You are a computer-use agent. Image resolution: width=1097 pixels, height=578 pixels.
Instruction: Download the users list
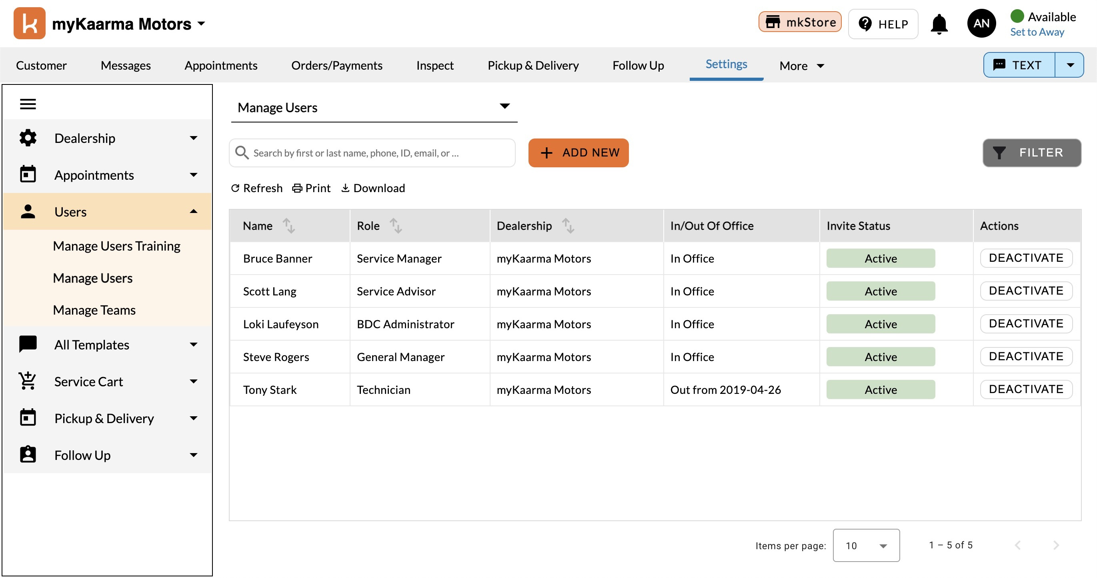[x=373, y=188]
